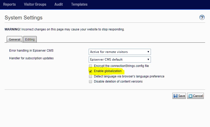Uncheck the Enable globalization checkbox

coord(90,71)
